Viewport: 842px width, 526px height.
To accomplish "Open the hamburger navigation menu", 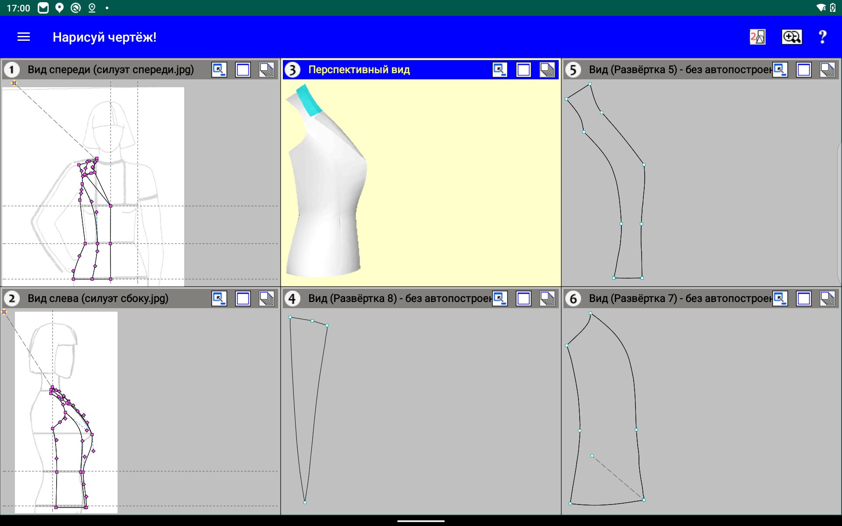I will click(x=24, y=37).
